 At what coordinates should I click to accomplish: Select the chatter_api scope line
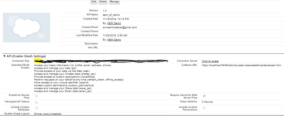click(x=65, y=74)
